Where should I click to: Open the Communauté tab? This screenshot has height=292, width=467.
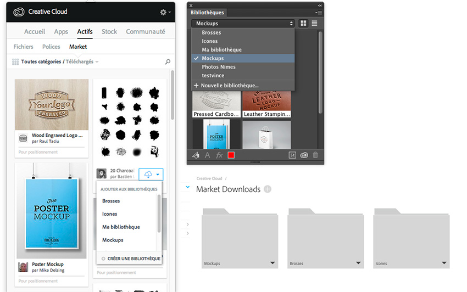146,31
